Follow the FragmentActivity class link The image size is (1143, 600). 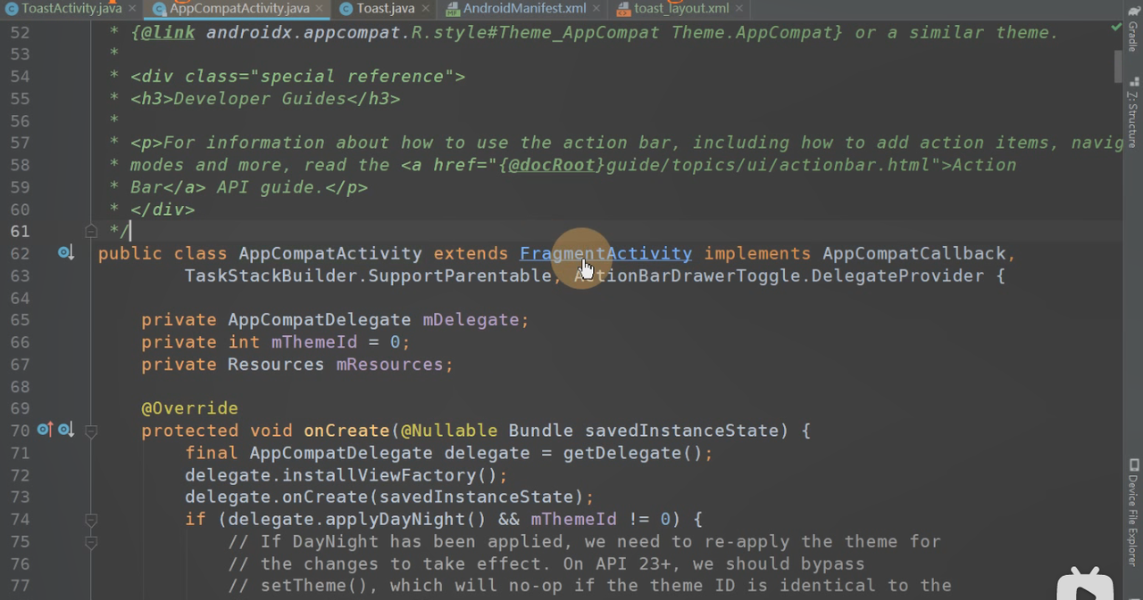605,253
